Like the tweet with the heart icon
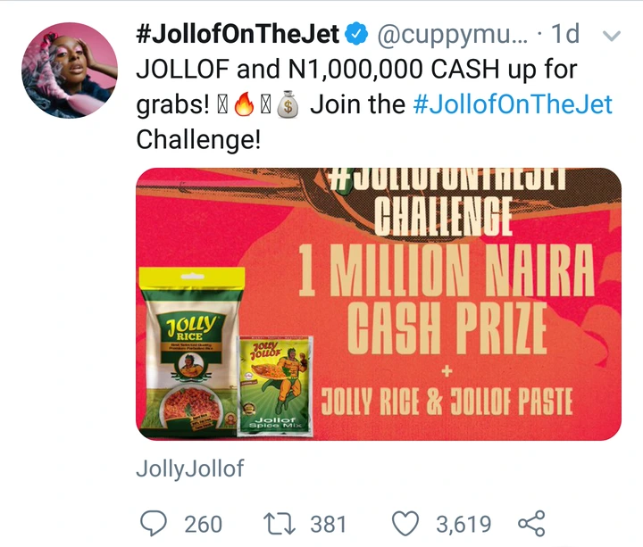Image resolution: width=643 pixels, height=547 pixels. click(407, 522)
